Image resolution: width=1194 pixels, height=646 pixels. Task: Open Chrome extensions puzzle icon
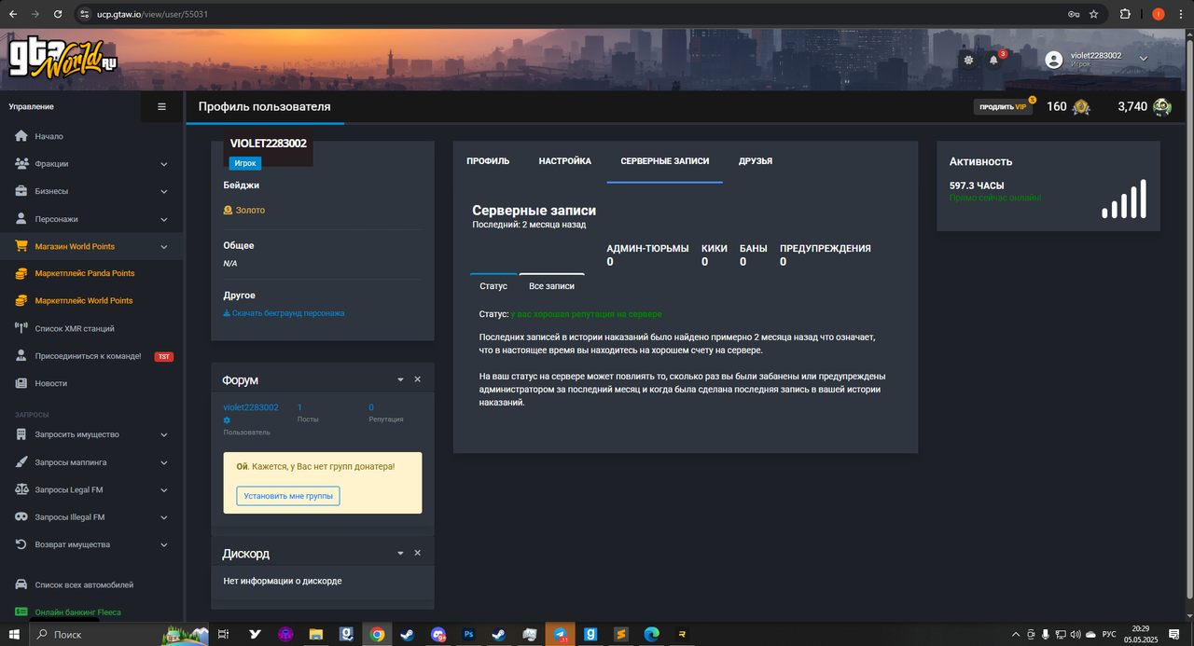pos(1126,14)
